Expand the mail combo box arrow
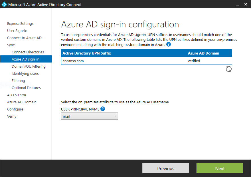 pos(115,116)
